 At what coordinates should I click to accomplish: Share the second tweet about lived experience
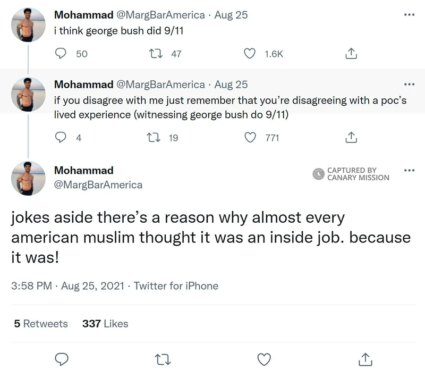[350, 138]
